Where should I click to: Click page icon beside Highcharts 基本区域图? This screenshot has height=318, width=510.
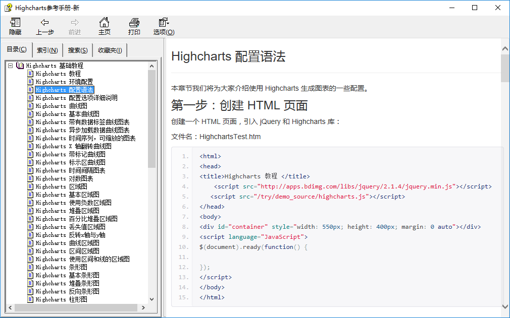click(30, 195)
